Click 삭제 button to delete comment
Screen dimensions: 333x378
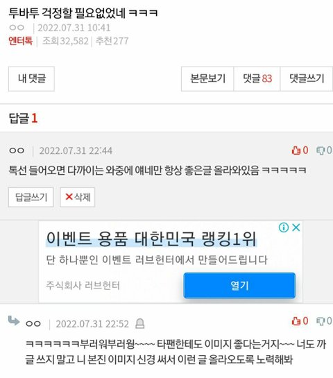click(x=78, y=197)
